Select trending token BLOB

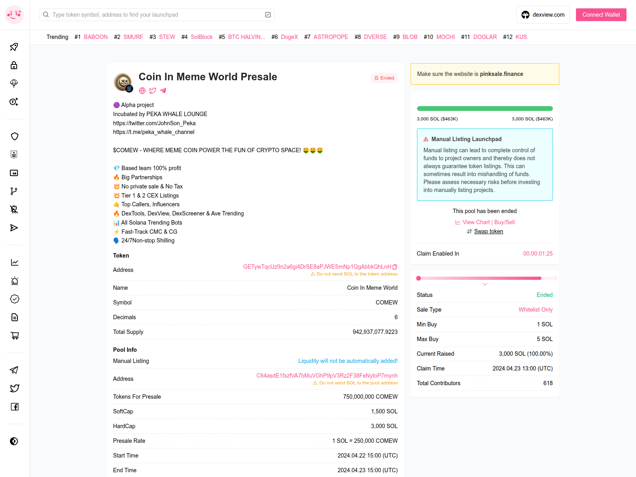(x=410, y=37)
